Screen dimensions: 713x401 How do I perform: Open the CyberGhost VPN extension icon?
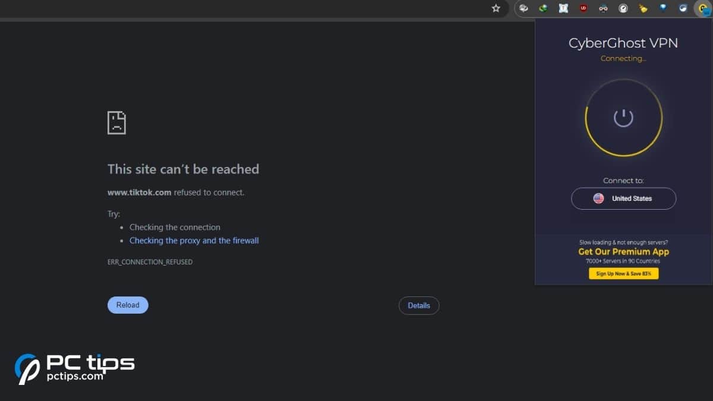tap(702, 8)
